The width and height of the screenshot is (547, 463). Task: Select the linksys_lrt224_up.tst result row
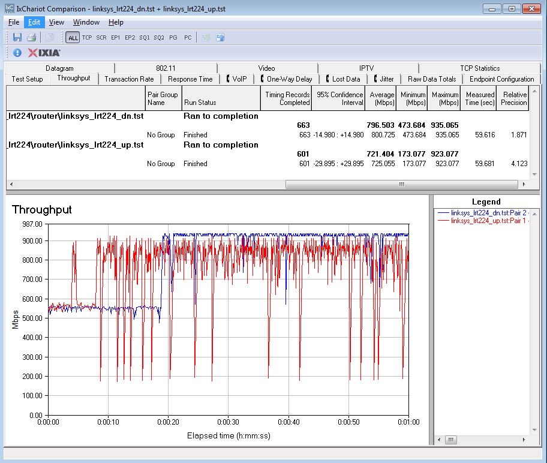268,145
